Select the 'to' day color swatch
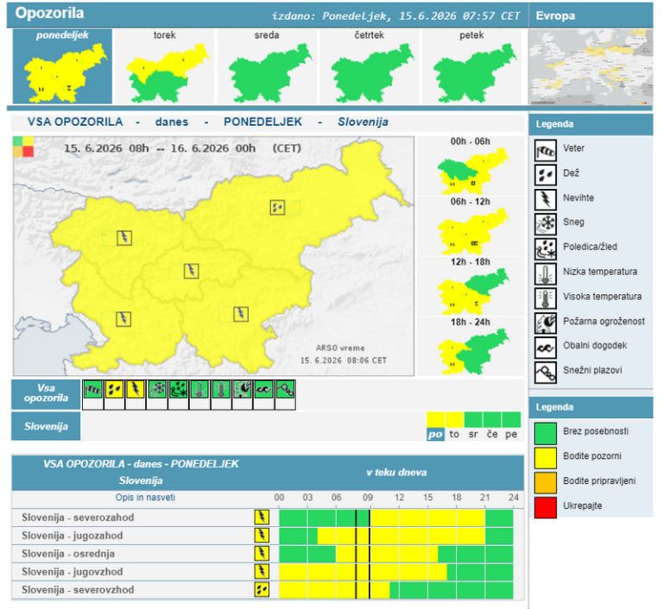This screenshot has width=663, height=609. click(455, 420)
